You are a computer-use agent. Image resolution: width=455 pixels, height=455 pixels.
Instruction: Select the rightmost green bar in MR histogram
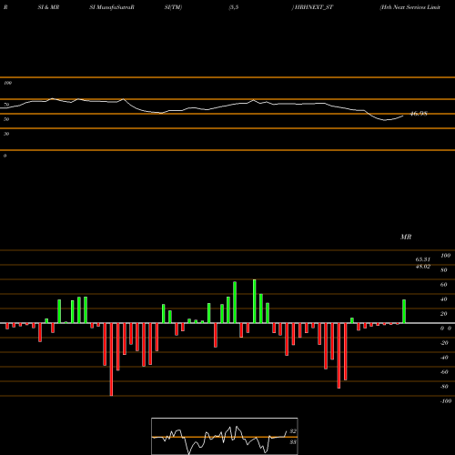point(404,311)
